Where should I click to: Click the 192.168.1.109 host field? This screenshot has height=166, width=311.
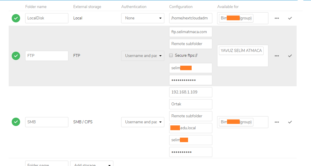pyautogui.click(x=190, y=92)
